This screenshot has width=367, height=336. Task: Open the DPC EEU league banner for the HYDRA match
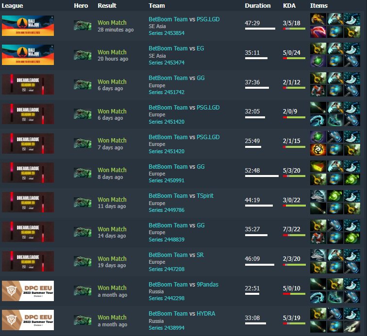click(28, 320)
